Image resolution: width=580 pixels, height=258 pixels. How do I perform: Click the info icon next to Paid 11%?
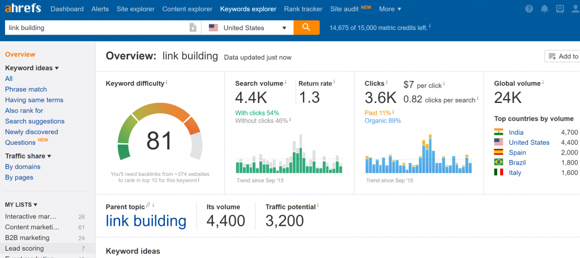pos(393,111)
